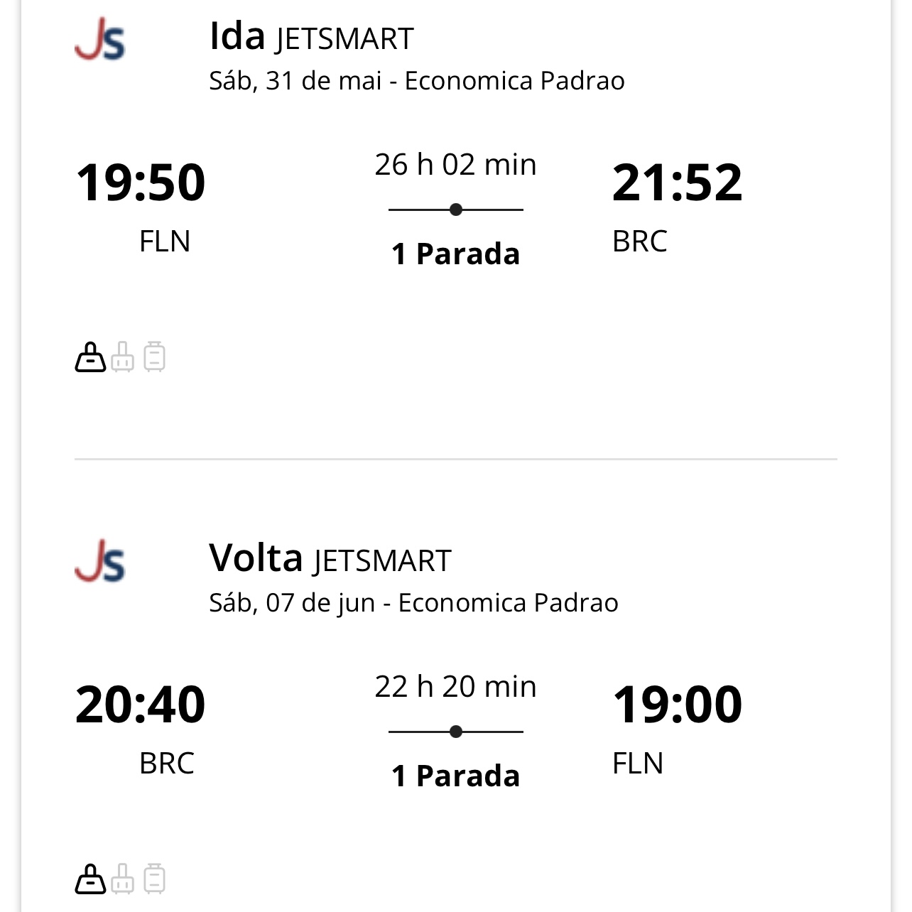Select the 19:50 departure time from FLN
The height and width of the screenshot is (912, 912).
[x=141, y=183]
